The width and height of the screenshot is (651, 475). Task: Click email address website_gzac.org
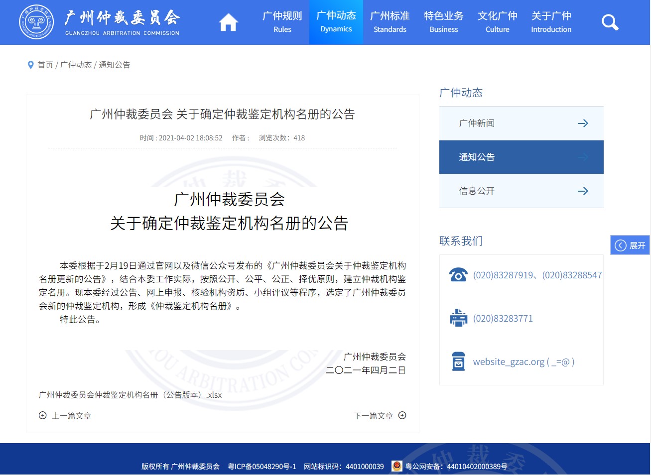(x=524, y=362)
